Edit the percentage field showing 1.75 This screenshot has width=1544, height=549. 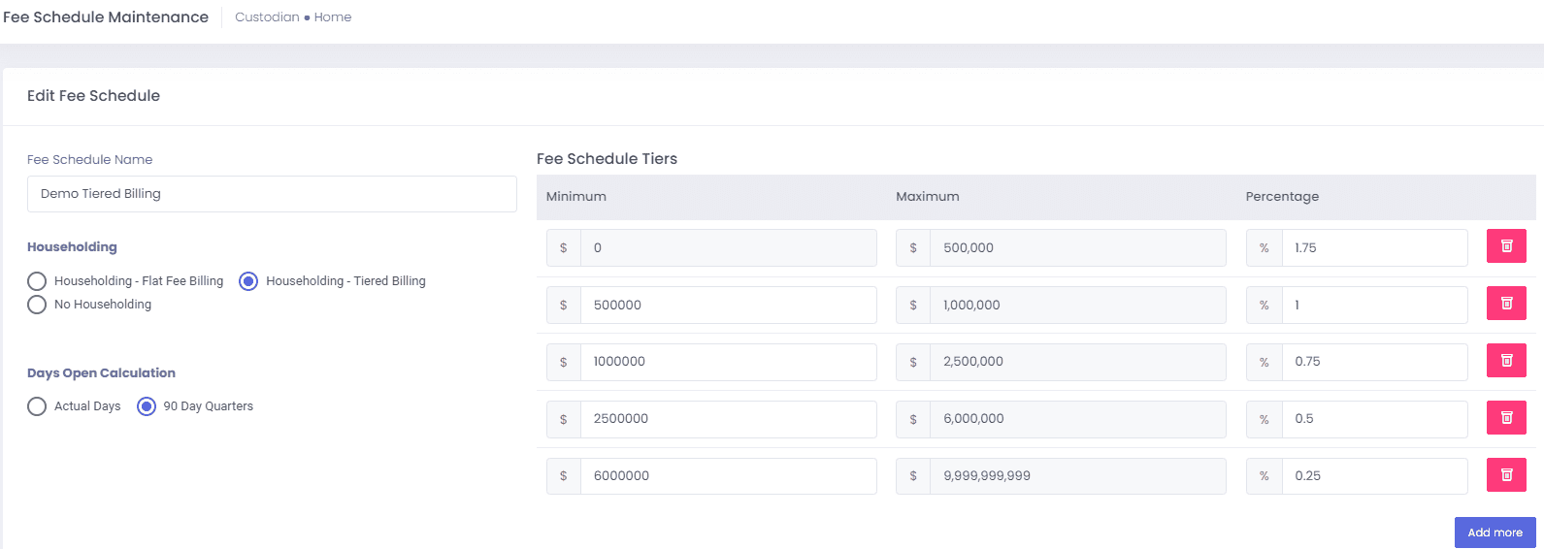click(x=1373, y=248)
